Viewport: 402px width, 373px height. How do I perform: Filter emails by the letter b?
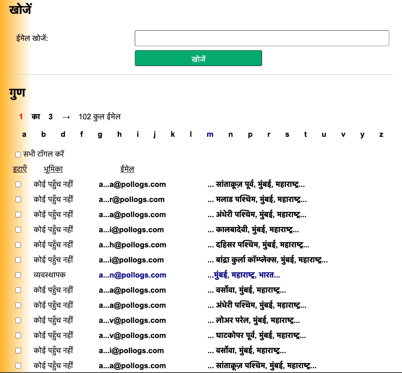click(x=44, y=134)
